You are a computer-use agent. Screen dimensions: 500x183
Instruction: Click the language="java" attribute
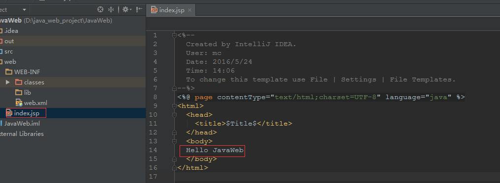418,97
